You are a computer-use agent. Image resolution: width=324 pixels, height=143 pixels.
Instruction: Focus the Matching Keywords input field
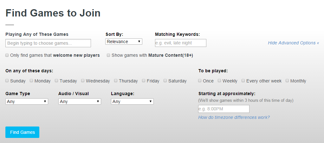(181, 43)
